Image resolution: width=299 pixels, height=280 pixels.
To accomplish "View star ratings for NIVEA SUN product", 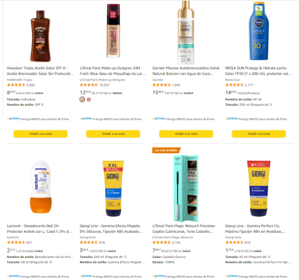I will 234,85.
